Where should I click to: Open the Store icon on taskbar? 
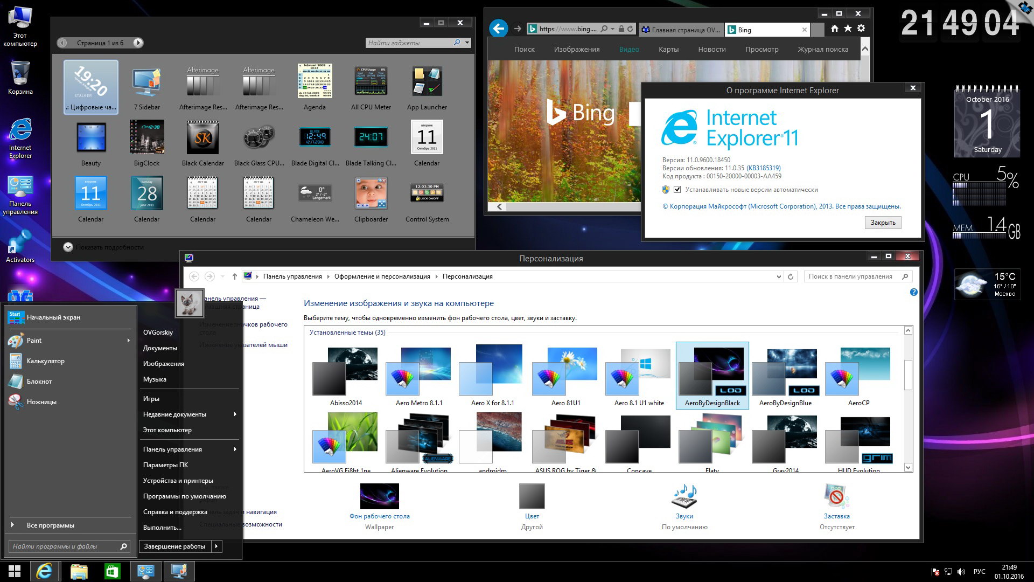[112, 571]
